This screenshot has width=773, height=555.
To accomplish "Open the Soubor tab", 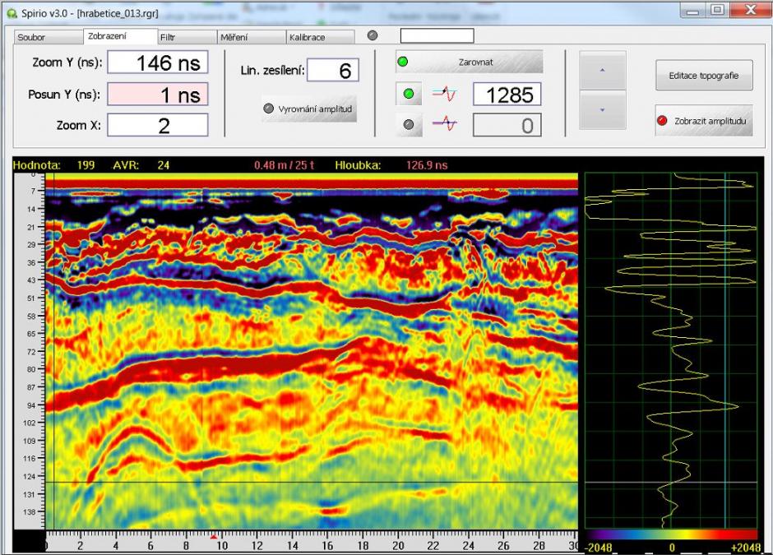I will coord(49,37).
